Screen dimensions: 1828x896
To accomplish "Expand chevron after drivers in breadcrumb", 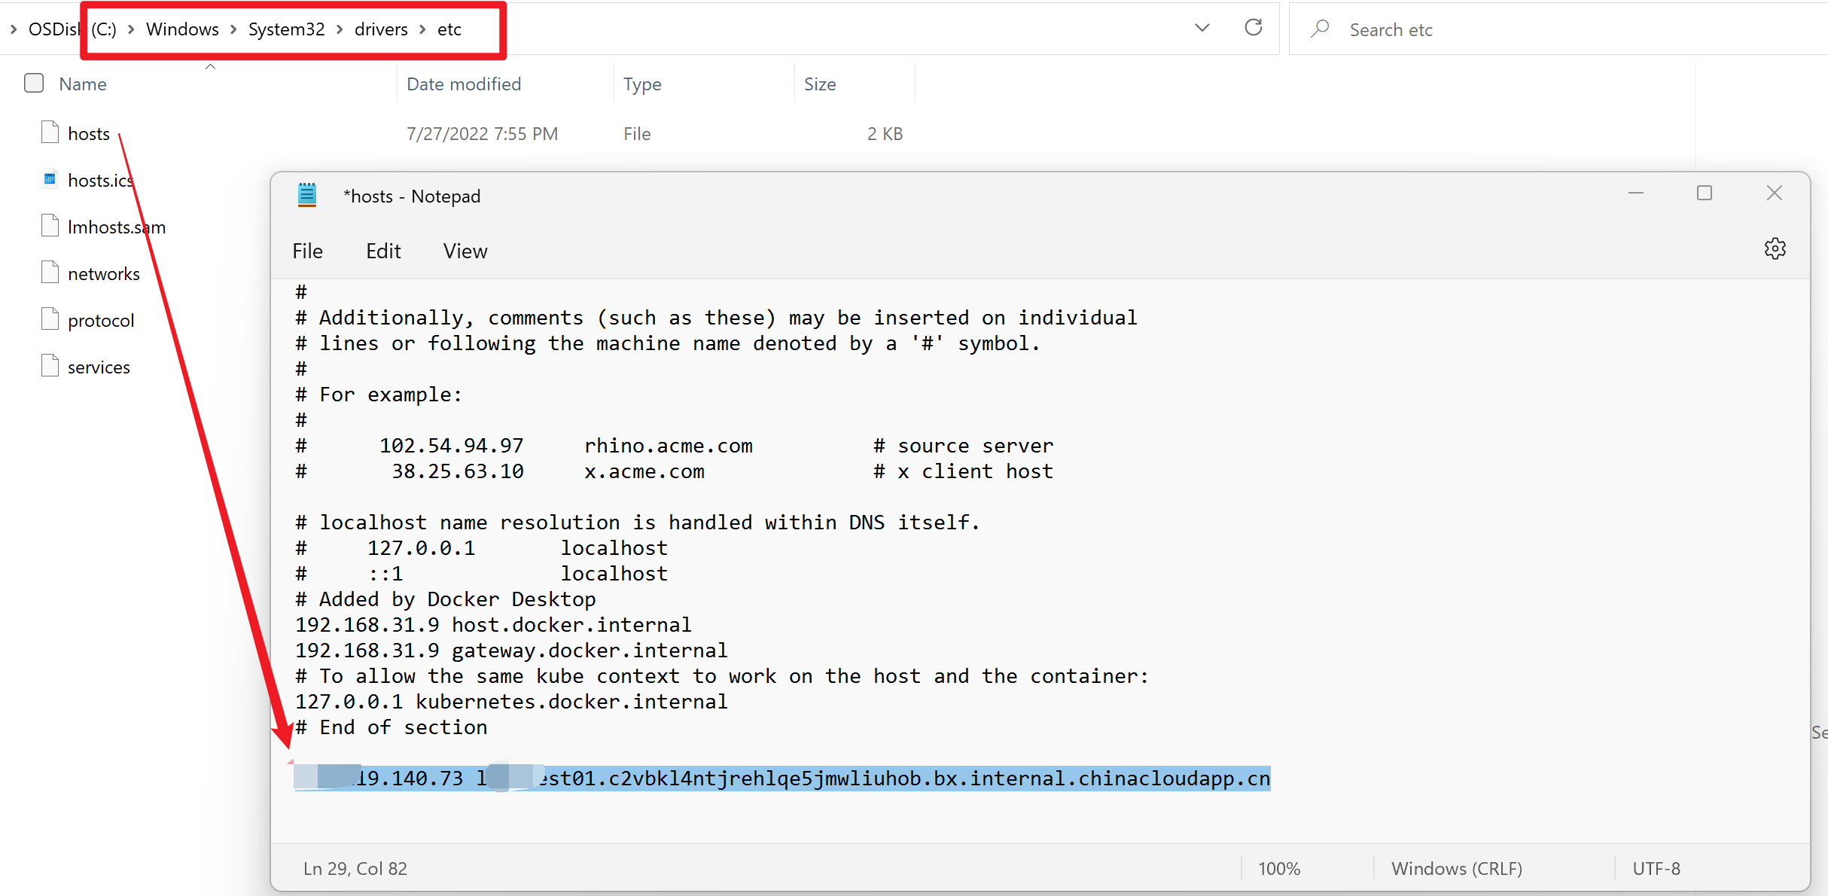I will (x=422, y=29).
